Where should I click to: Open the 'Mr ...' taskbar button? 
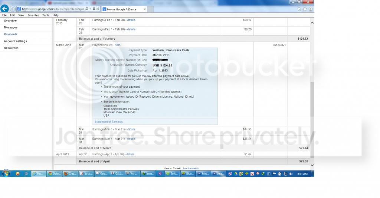(x=132, y=174)
